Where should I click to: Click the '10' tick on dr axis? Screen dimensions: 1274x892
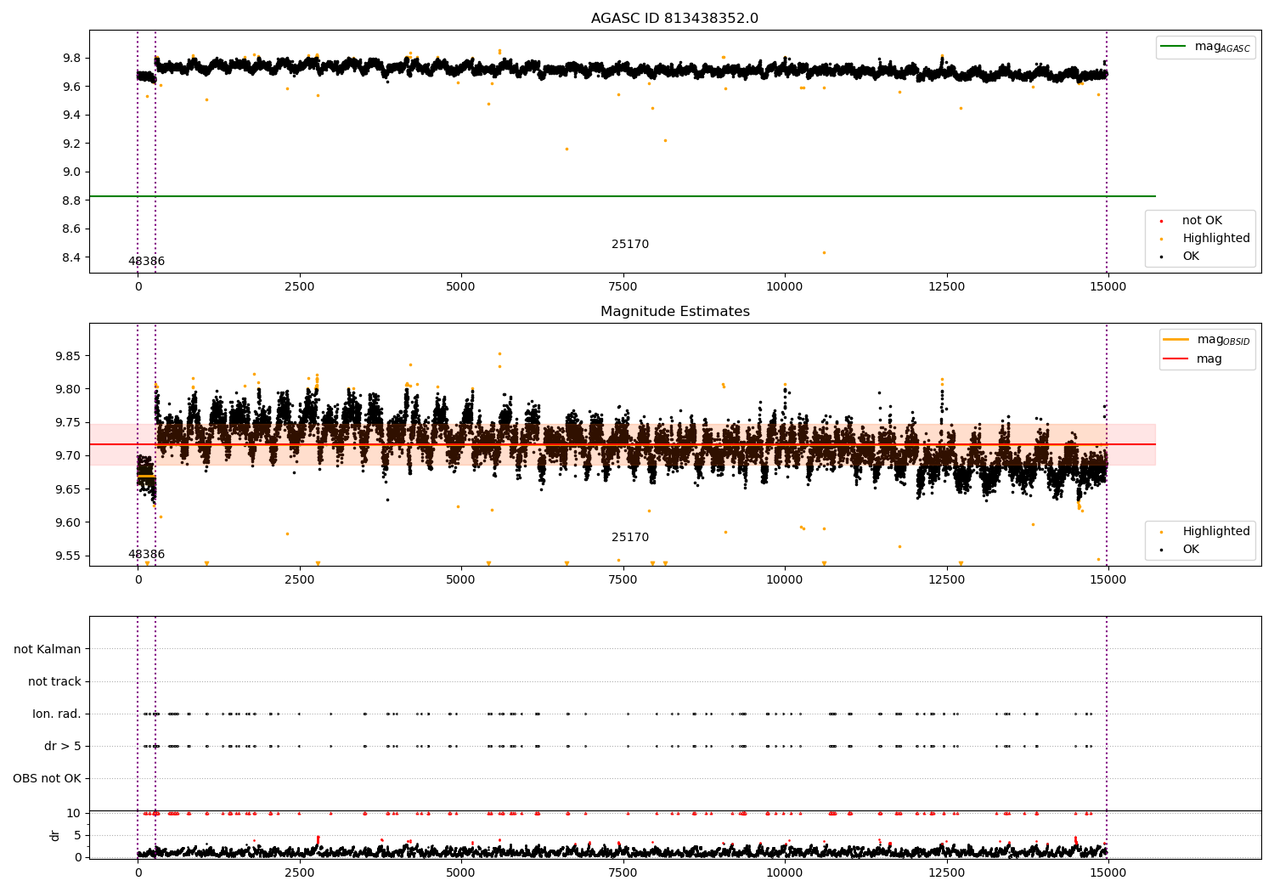click(x=74, y=814)
